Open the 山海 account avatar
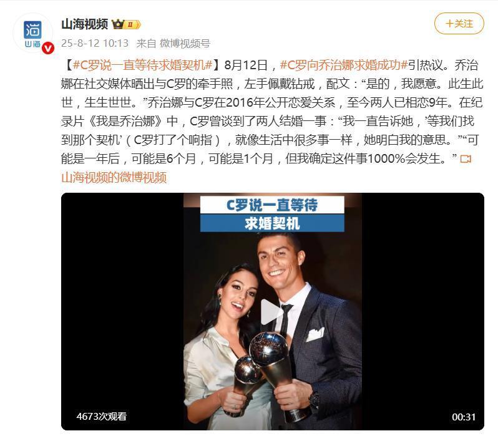498x436 pixels. [x=32, y=33]
